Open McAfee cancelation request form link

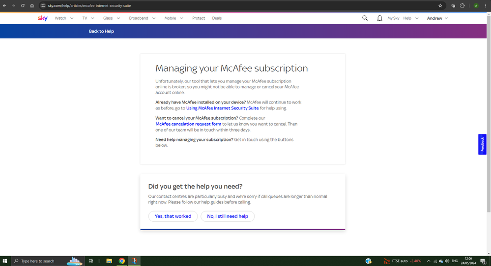188,124
